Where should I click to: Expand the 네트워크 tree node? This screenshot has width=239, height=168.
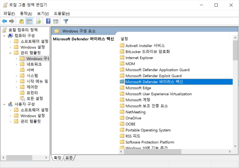coord(16,64)
